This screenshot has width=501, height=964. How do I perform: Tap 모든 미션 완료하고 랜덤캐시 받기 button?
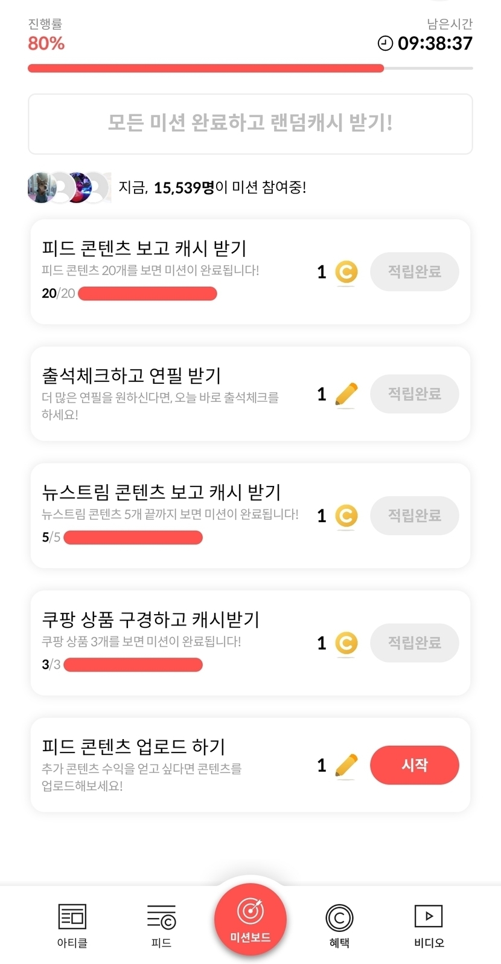tap(250, 123)
